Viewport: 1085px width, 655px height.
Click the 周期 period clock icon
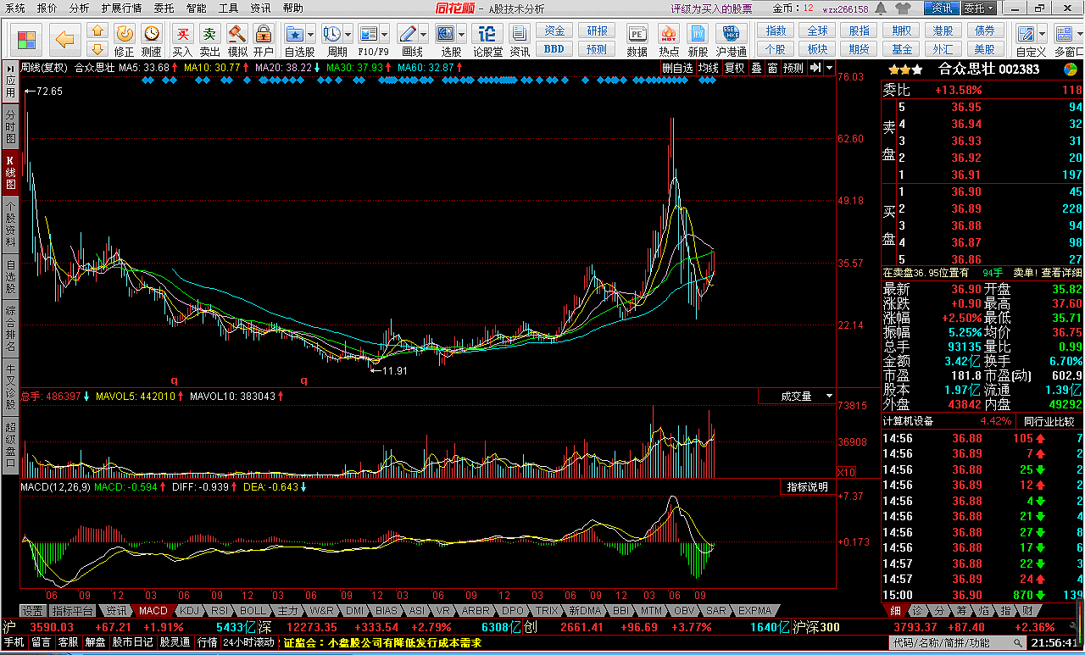(331, 34)
